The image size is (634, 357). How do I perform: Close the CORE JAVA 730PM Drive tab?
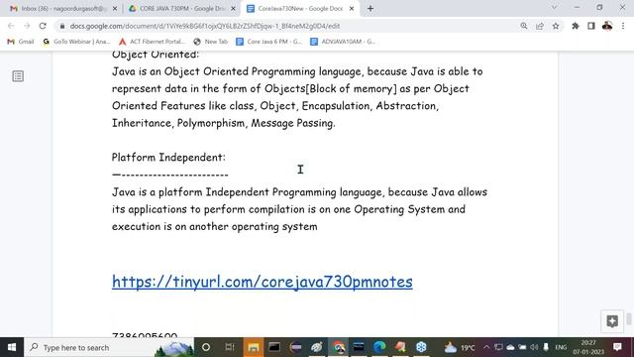[234, 9]
